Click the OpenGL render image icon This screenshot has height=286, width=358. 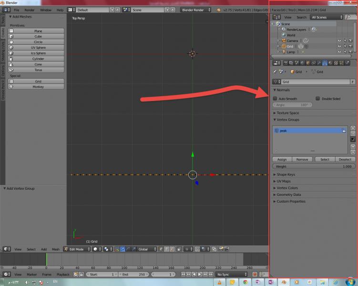(221, 249)
